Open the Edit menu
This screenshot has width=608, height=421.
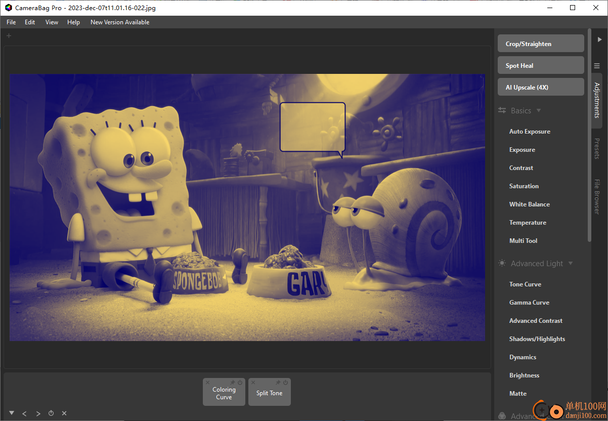[30, 22]
